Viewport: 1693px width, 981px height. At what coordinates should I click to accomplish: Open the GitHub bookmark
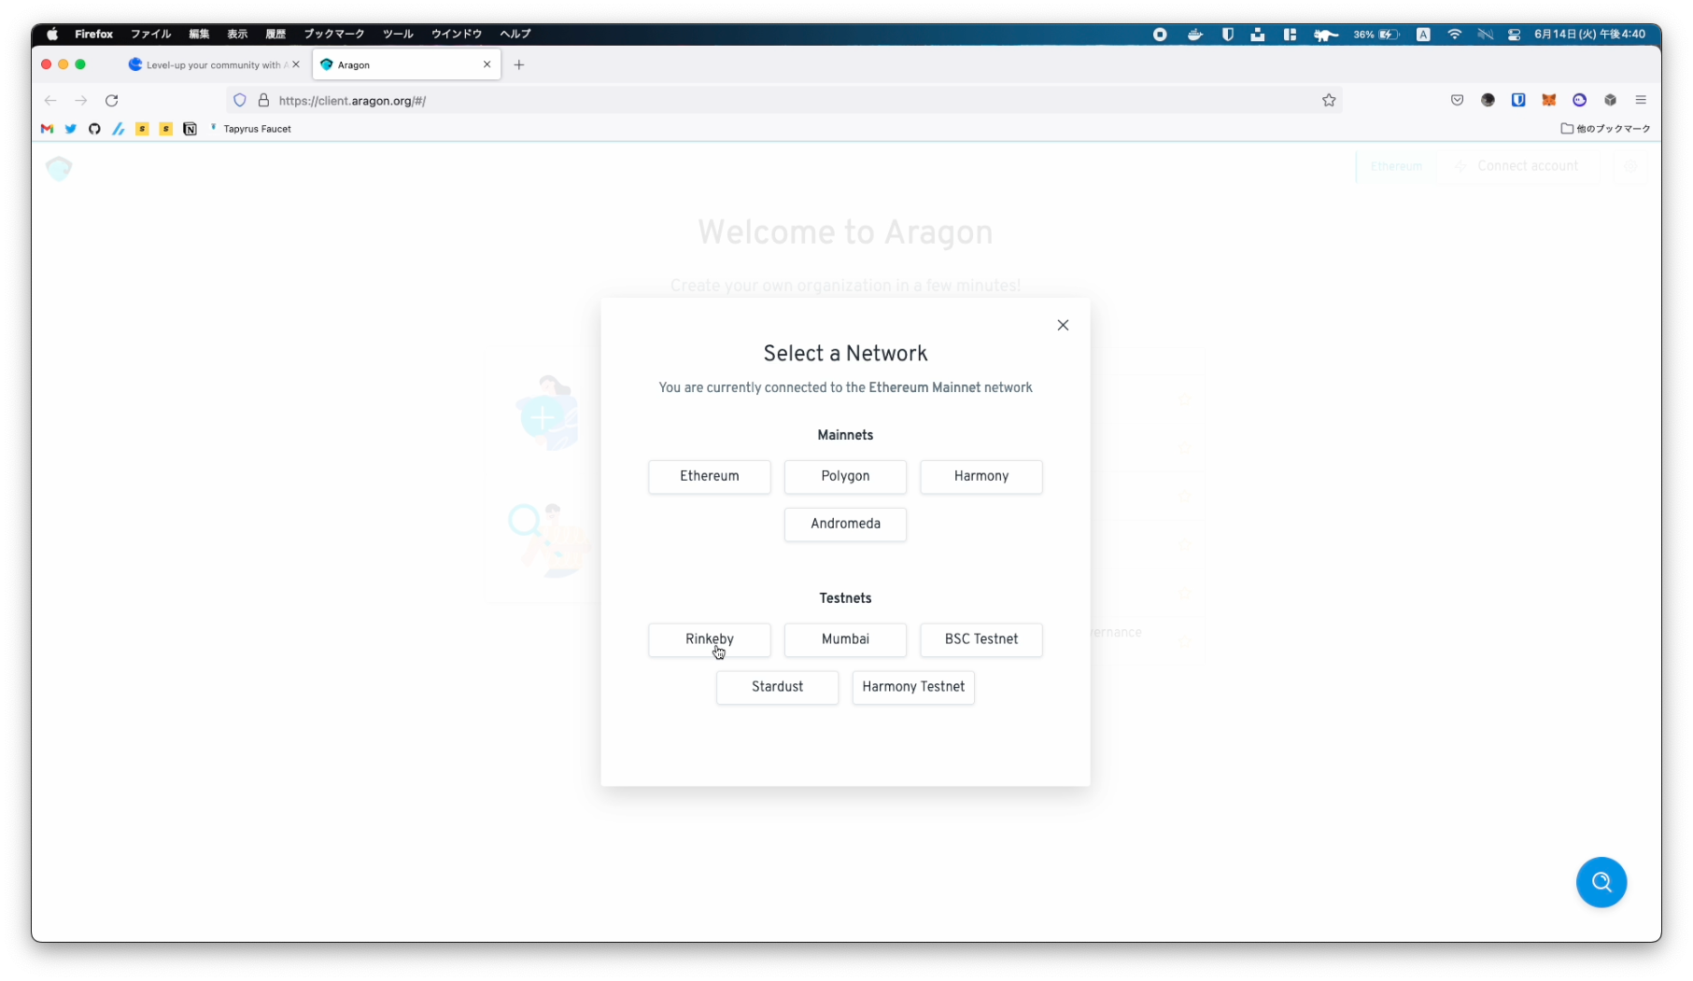pos(94,129)
